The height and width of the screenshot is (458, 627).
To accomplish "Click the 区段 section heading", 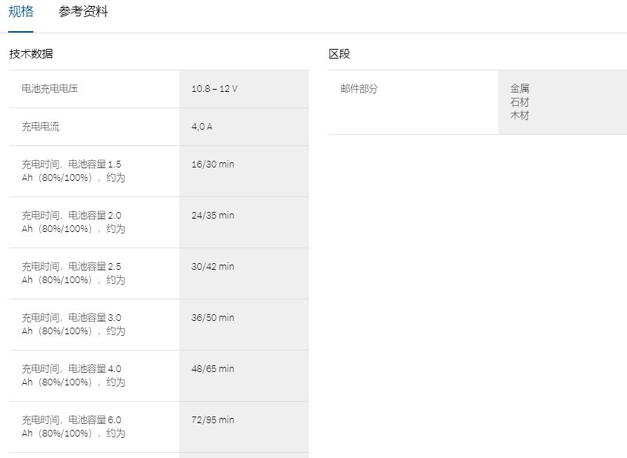I will pyautogui.click(x=339, y=53).
